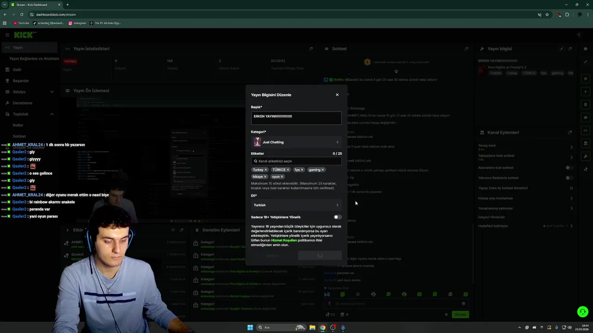Viewport: 593px width, 333px height.
Task: Open YouTube bookmark
Action: [x=21, y=23]
